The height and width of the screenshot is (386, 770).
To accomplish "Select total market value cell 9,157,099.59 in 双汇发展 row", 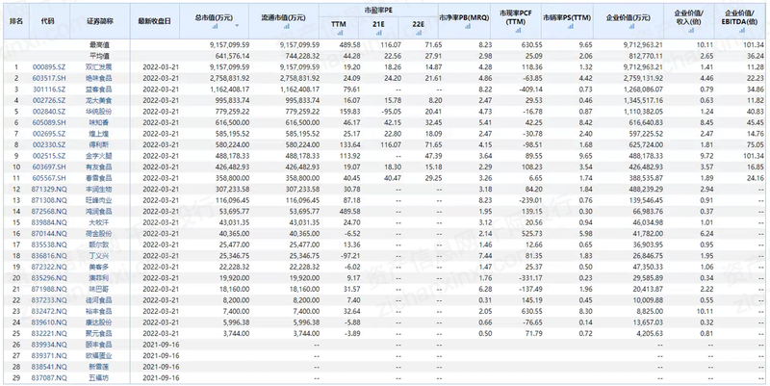I will click(x=227, y=66).
